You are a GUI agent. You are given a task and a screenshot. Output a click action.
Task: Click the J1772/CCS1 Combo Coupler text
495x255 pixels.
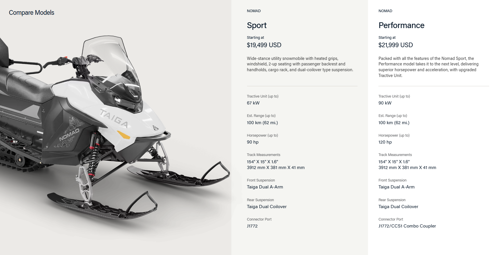click(407, 226)
